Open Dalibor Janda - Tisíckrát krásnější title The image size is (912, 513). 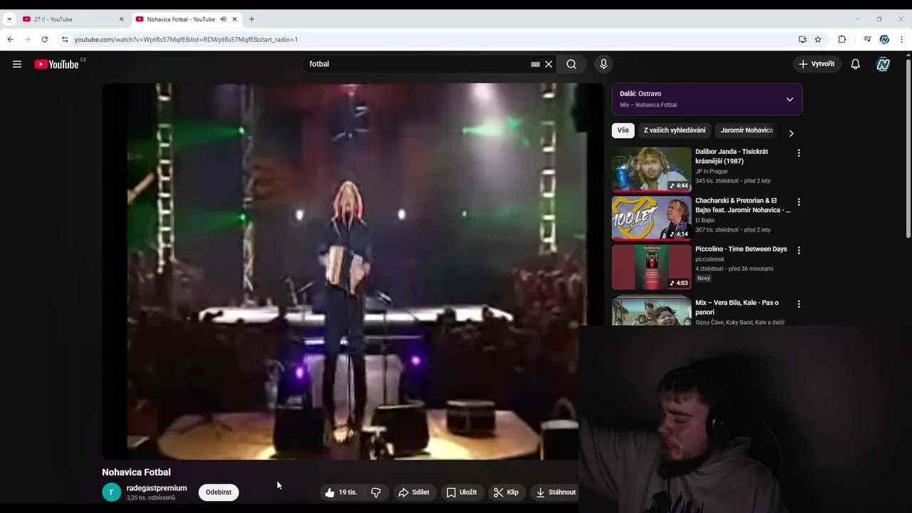[x=732, y=156]
